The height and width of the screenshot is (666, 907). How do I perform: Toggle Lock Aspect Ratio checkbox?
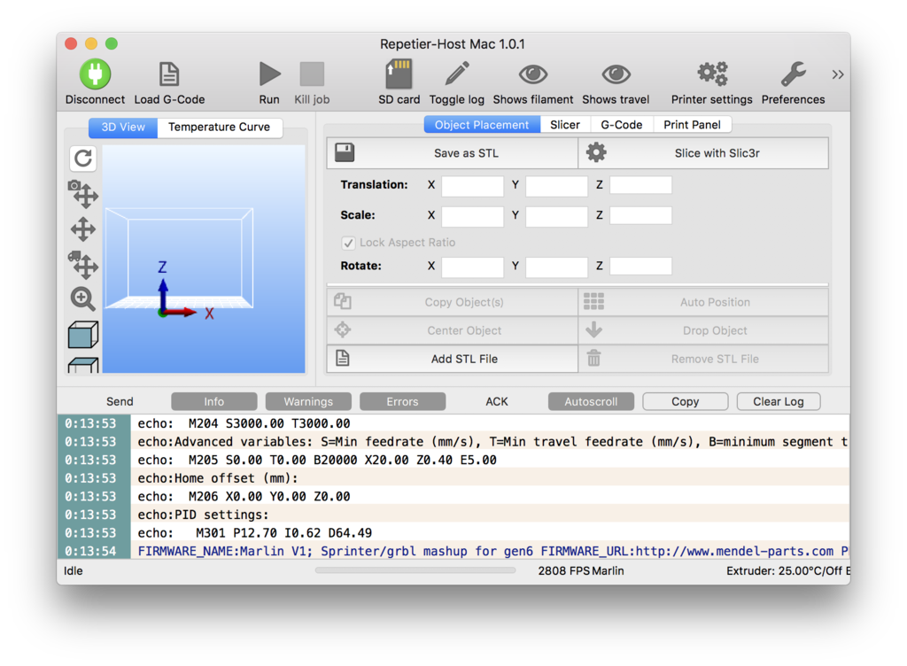point(348,243)
